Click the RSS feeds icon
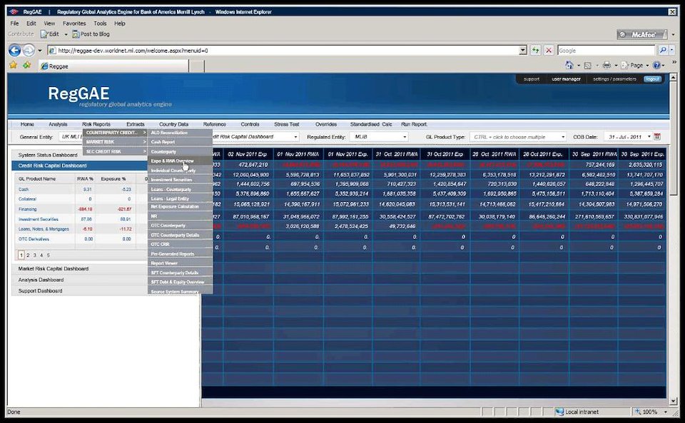The width and height of the screenshot is (685, 423). coord(587,66)
